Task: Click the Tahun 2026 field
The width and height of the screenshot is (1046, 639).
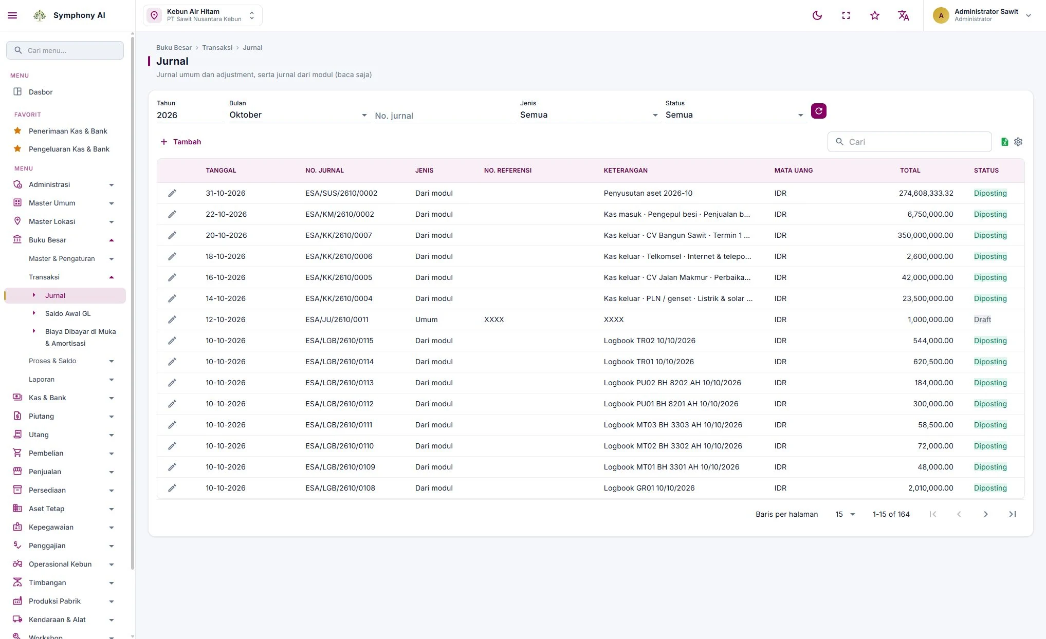Action: coord(190,115)
